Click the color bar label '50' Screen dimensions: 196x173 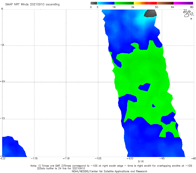pos(157,7)
